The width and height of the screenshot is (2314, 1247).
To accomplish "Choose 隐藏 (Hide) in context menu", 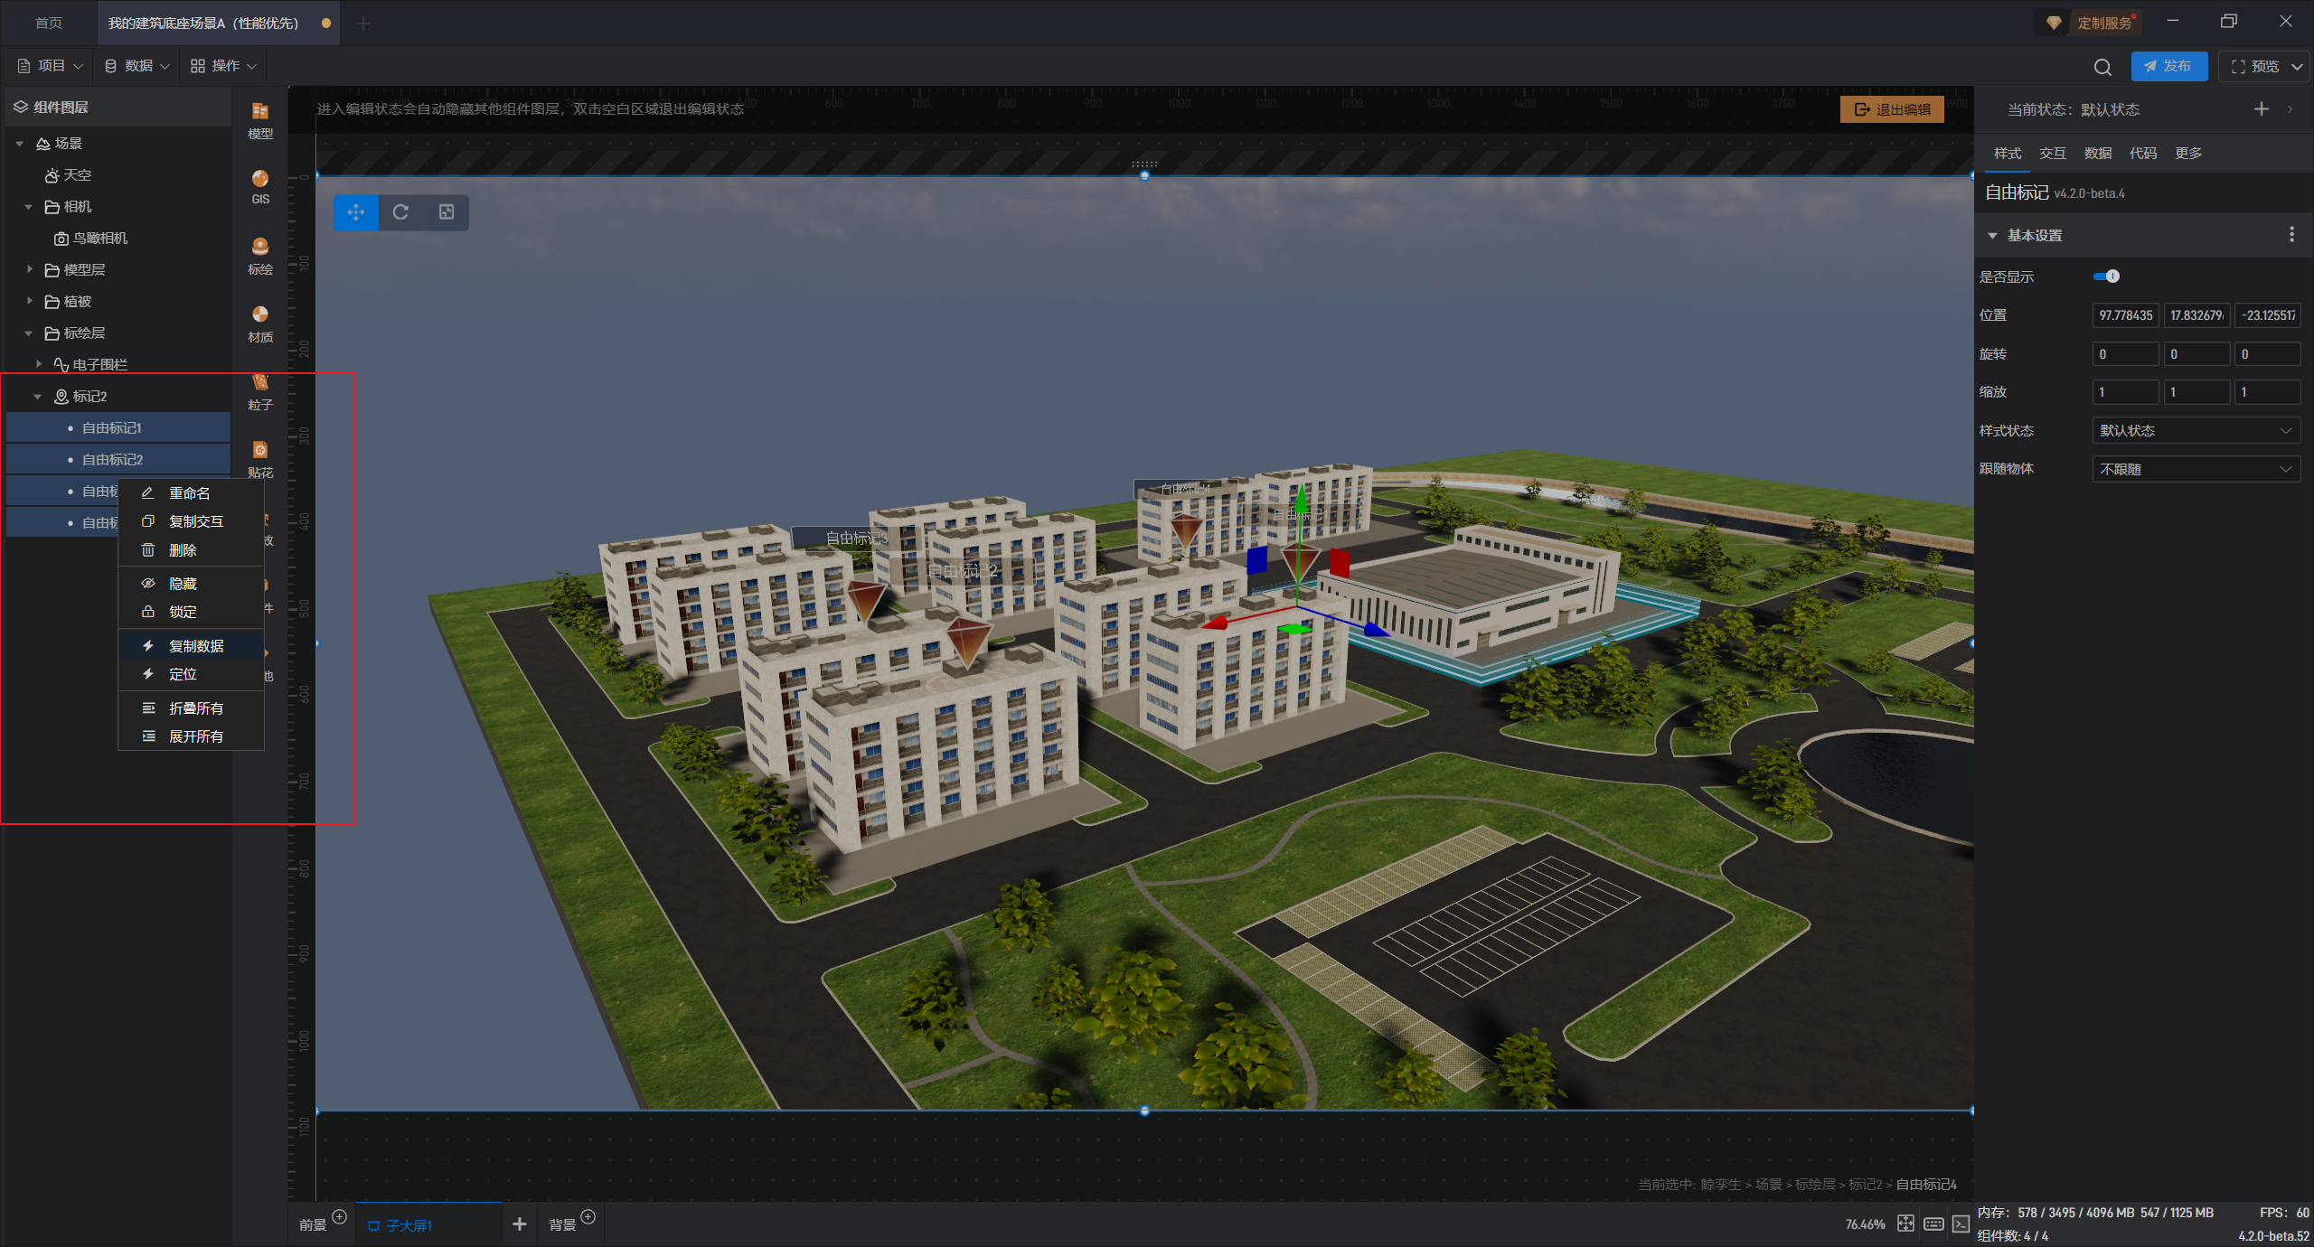I will click(183, 584).
